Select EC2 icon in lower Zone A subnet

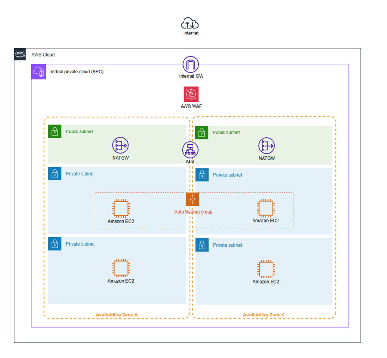(x=121, y=268)
